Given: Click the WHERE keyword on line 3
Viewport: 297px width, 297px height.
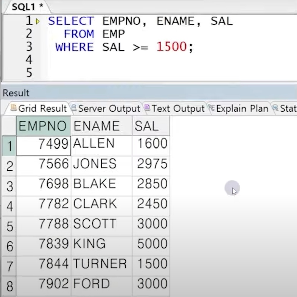Looking at the screenshot, I should (75, 47).
